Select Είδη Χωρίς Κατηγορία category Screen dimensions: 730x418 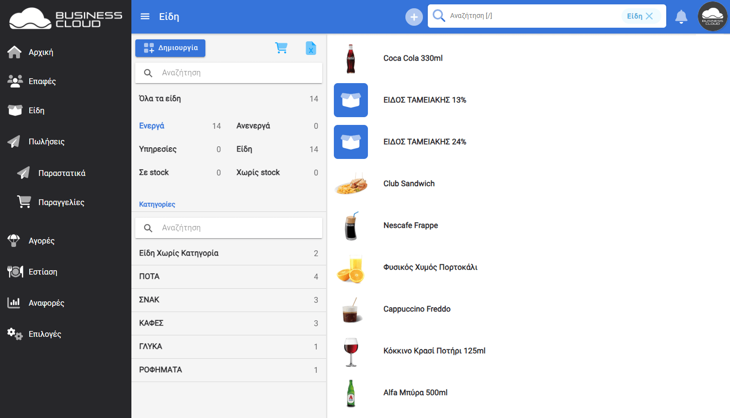coord(229,253)
